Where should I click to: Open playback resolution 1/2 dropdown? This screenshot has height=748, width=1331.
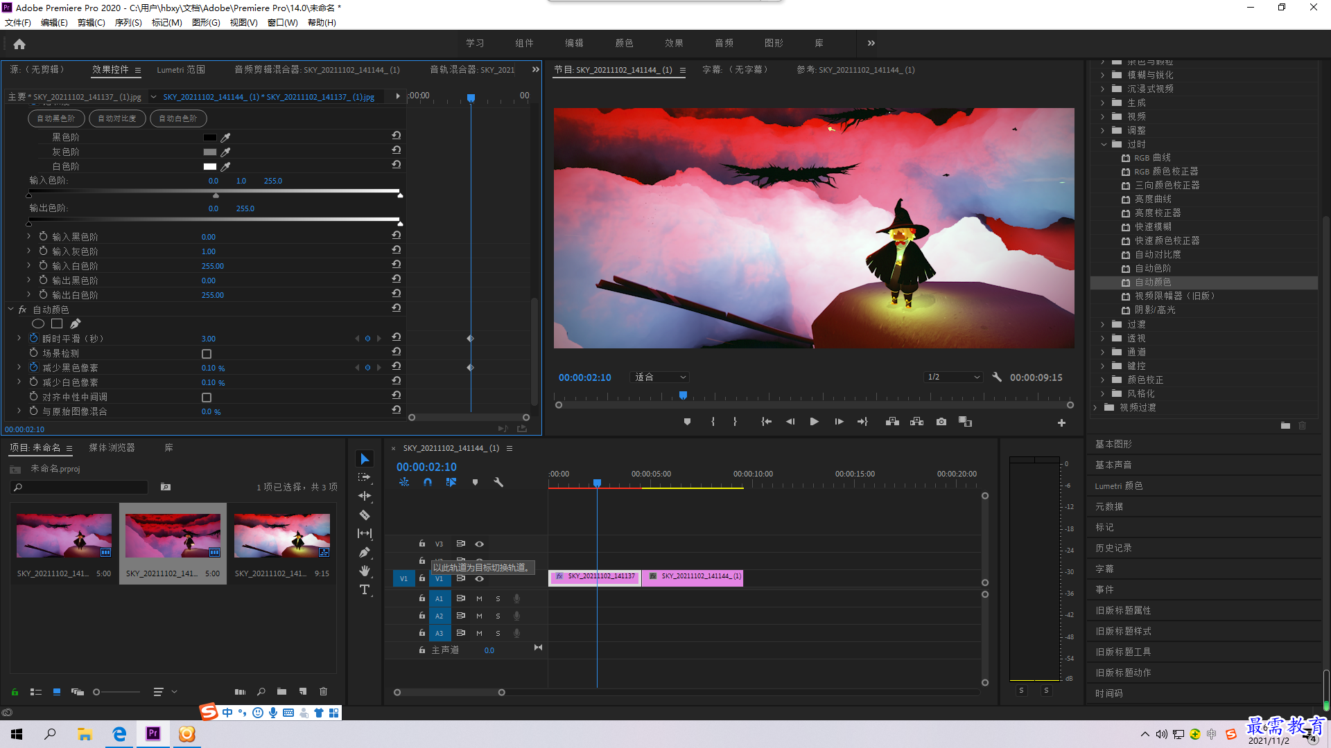954,377
